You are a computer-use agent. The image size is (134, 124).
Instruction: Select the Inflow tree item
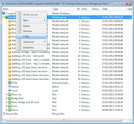(15, 87)
